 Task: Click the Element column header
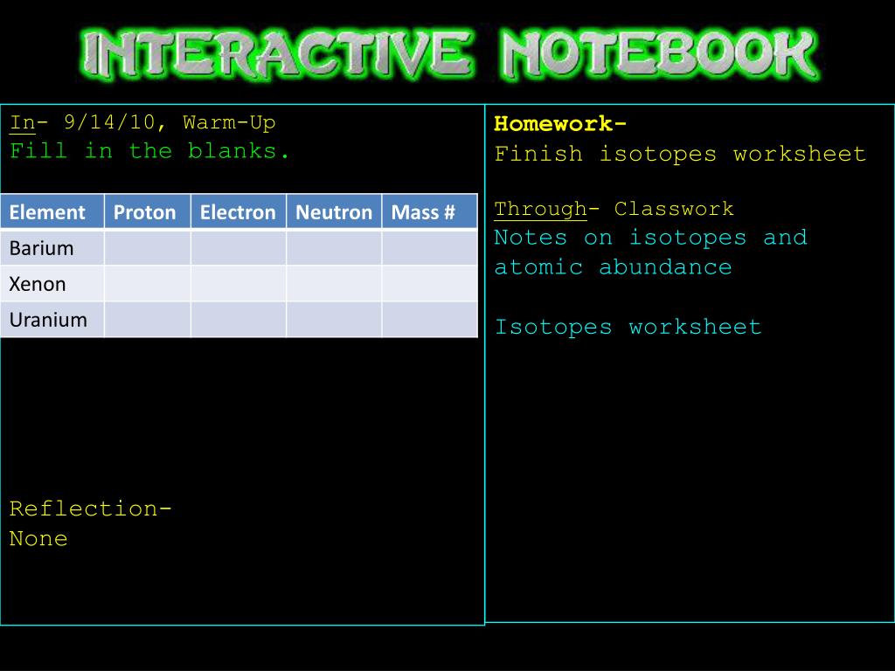(x=52, y=211)
